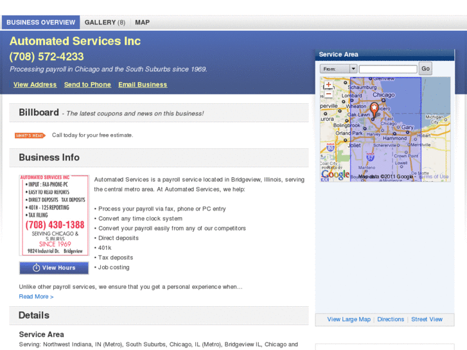Click Email Business link
Screen dimensions: 467x350
143,85
